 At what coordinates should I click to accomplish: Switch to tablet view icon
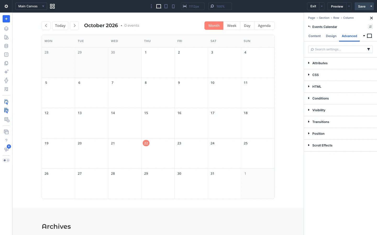point(166,6)
